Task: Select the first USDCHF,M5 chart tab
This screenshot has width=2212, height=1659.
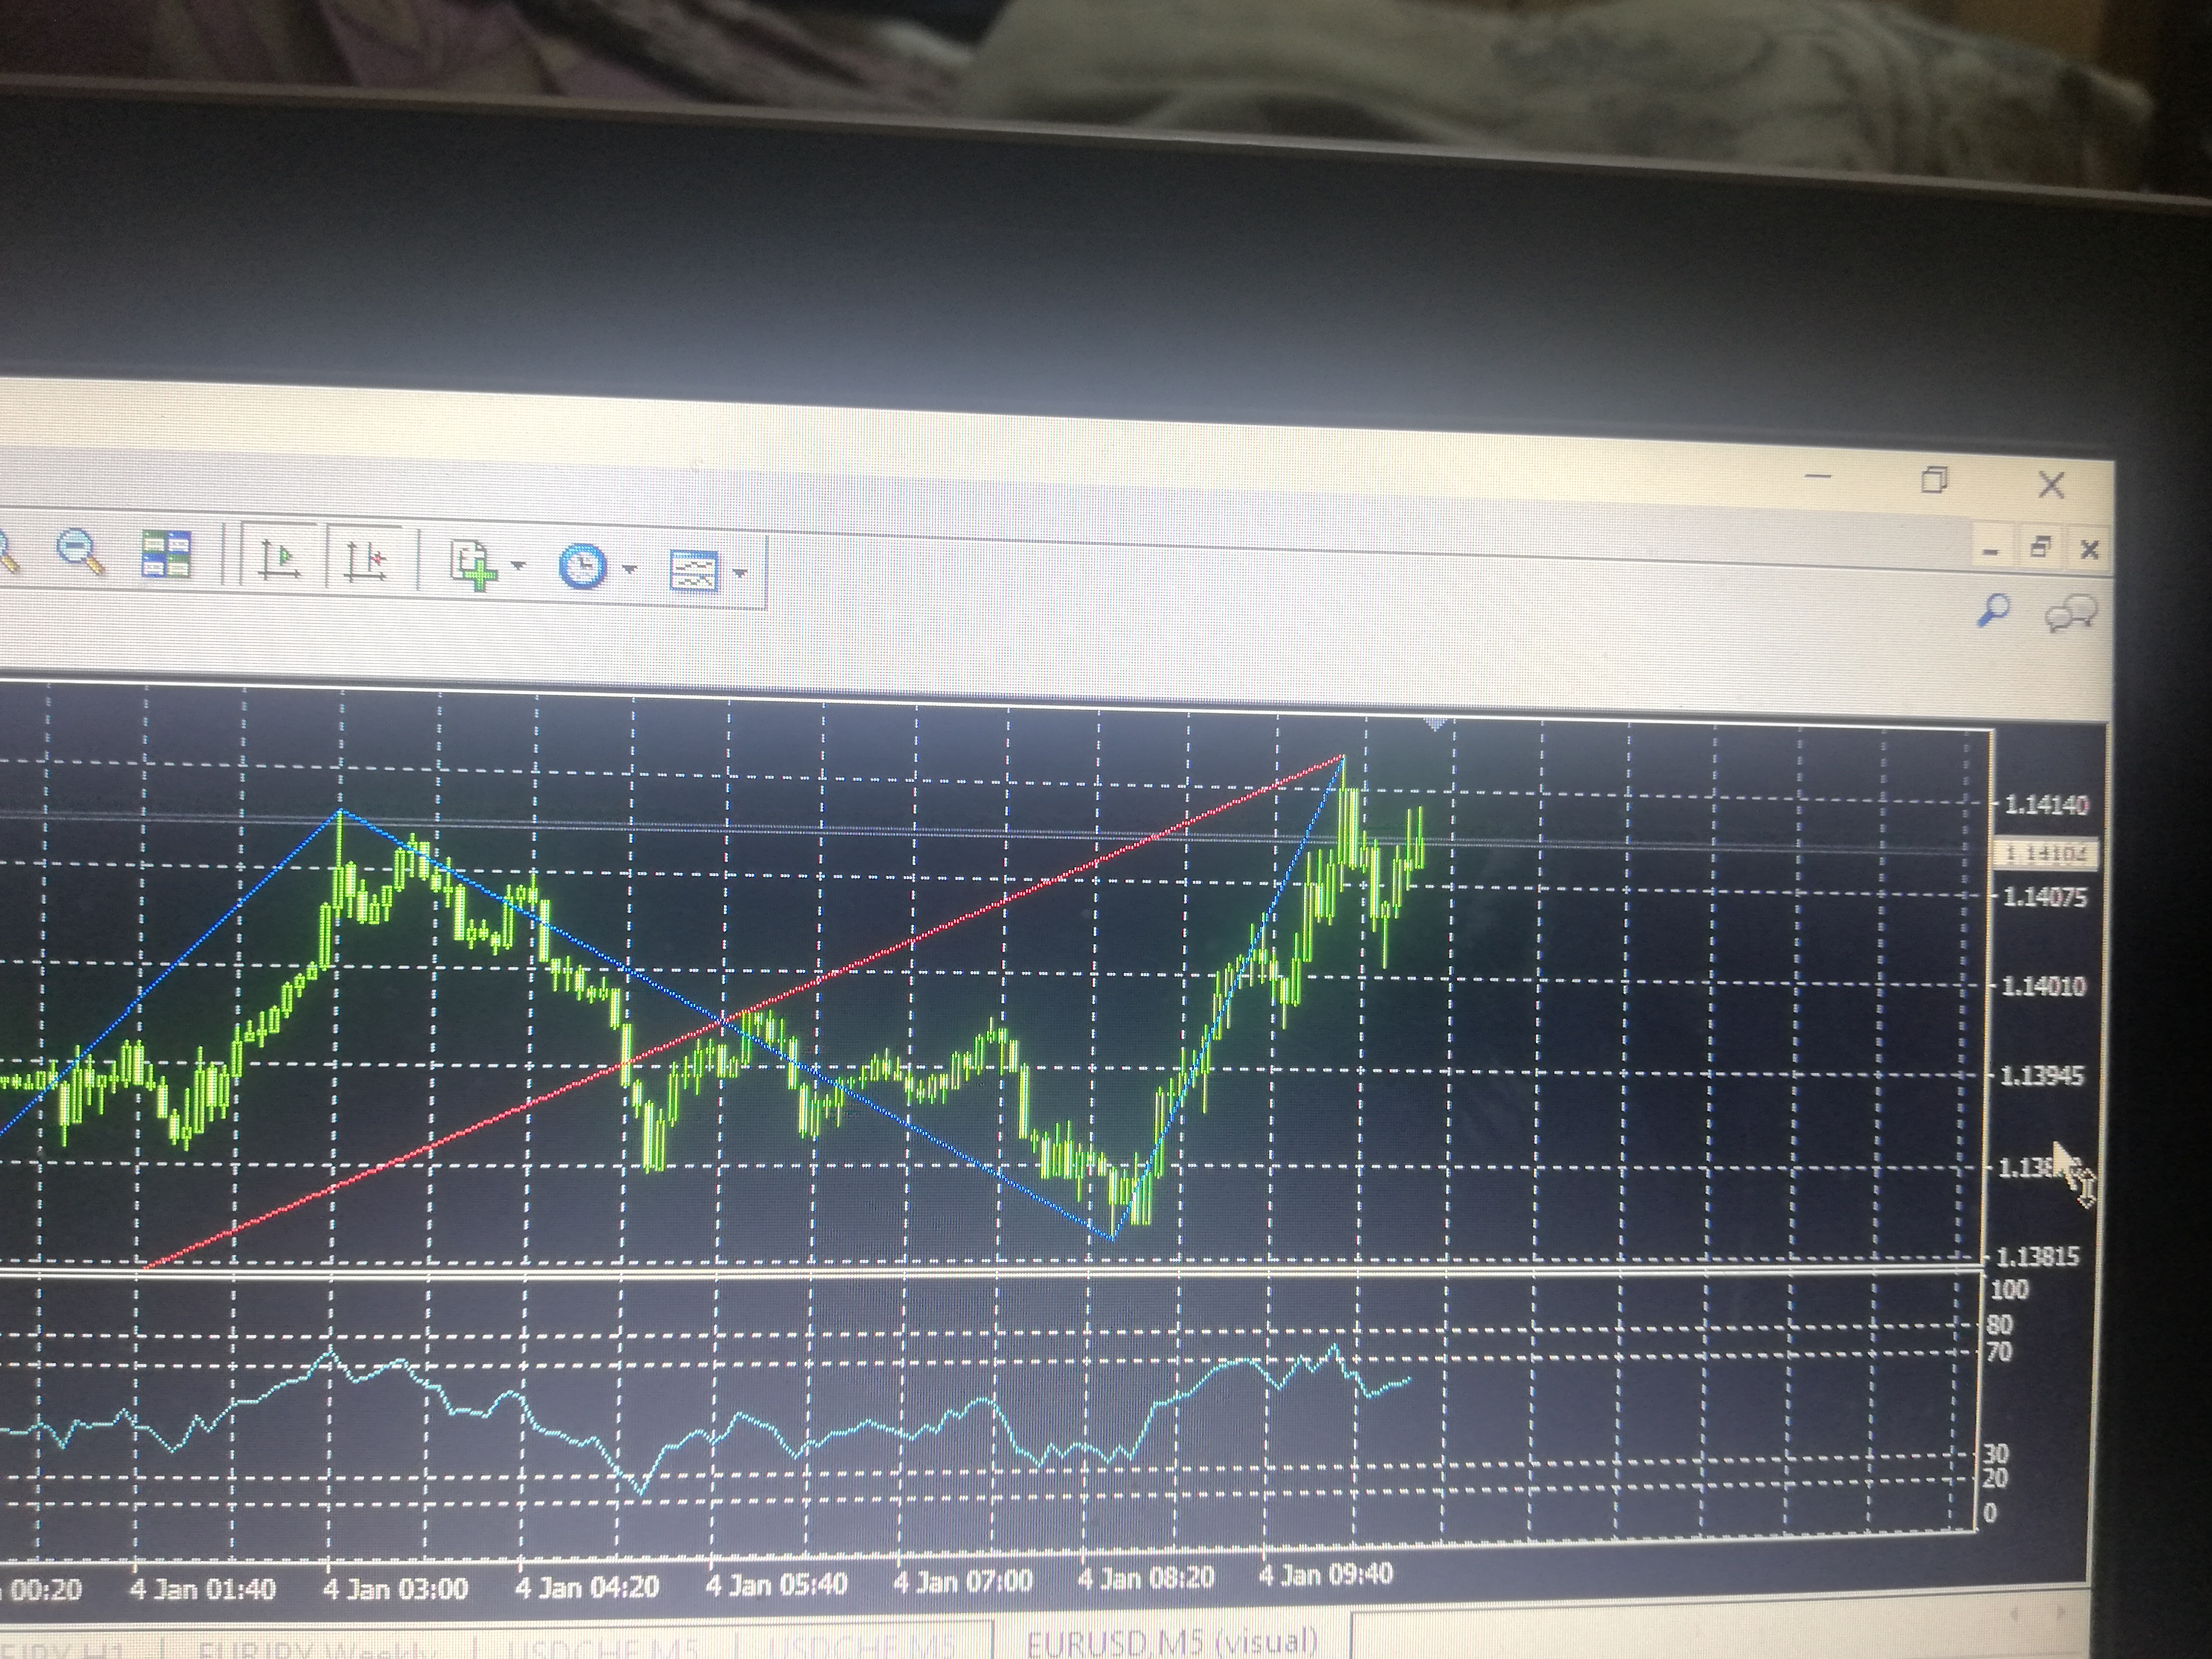Action: click(x=604, y=1647)
